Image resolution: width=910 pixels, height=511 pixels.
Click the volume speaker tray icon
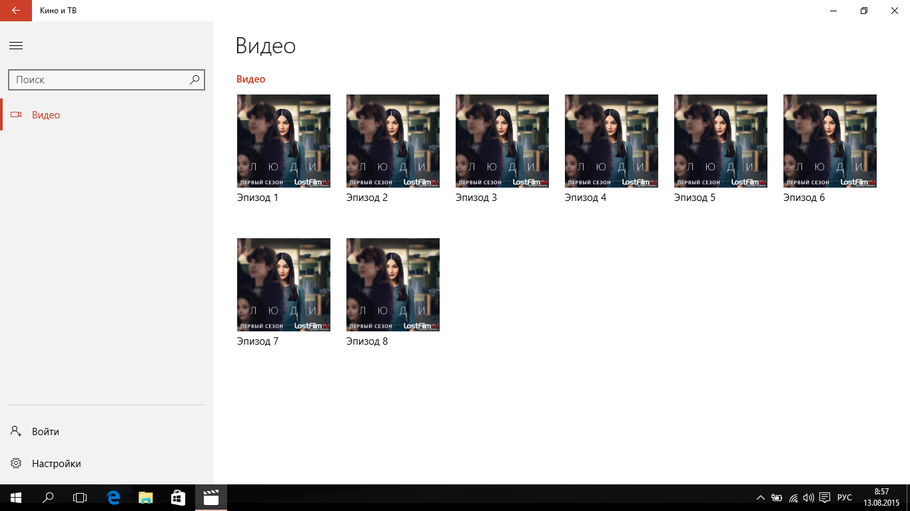809,498
